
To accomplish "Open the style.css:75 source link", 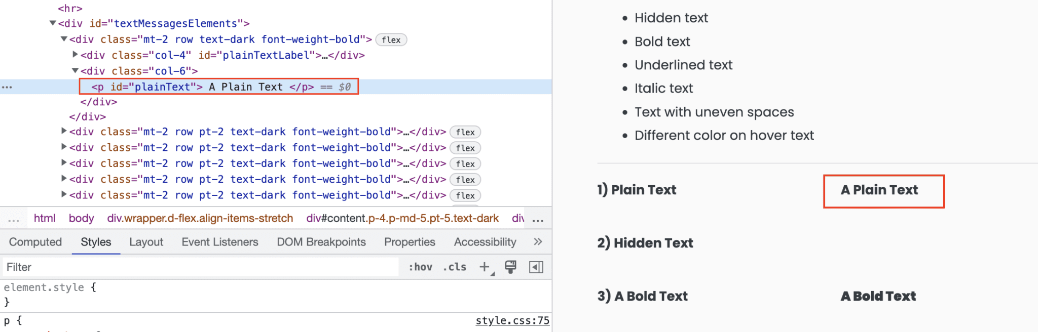I will (512, 320).
